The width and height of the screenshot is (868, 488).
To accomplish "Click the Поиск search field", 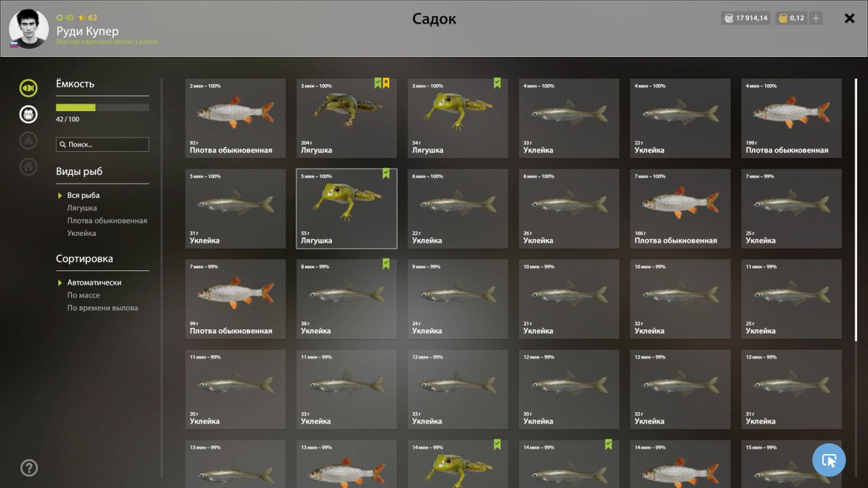I will 102,144.
